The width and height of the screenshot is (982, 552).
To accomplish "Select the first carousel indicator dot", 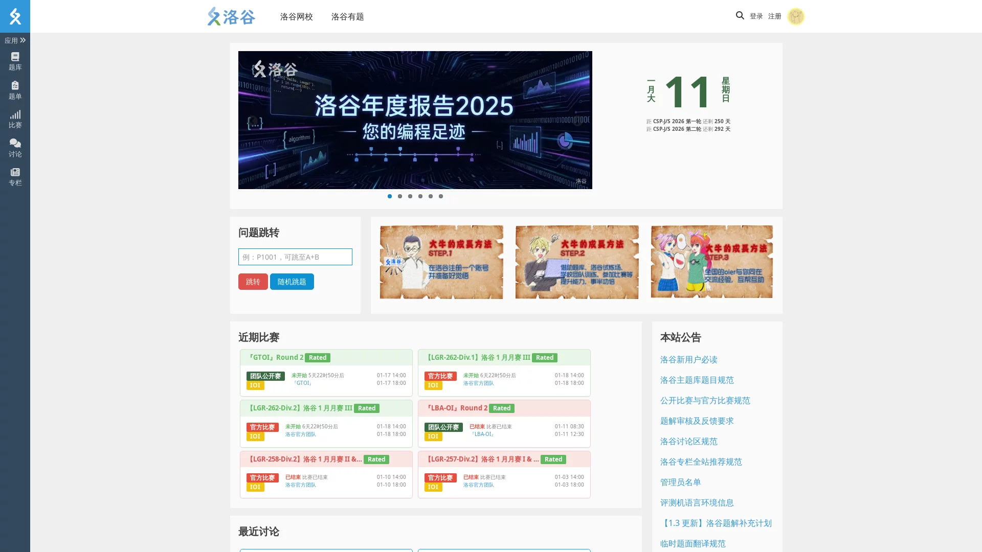I will click(390, 196).
